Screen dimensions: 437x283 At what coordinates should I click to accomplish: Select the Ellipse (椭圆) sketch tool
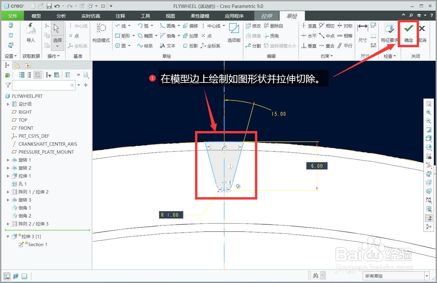point(145,36)
